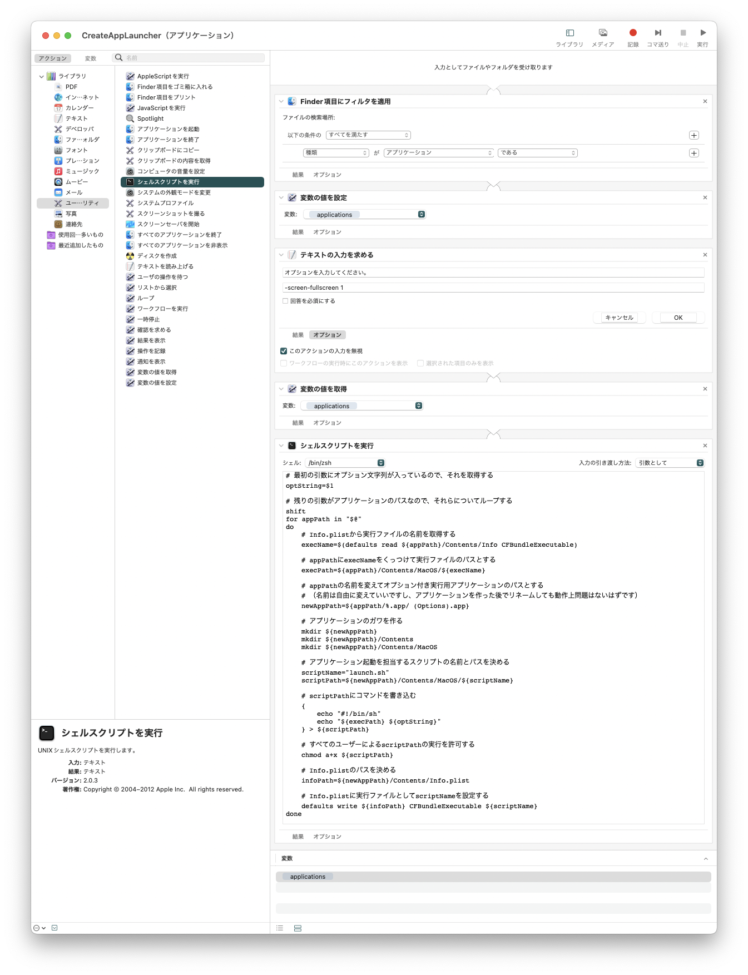Viewport: 748px width, 975px height.
Task: Click the -screen-fullscreen 1 default answer field
Action: tap(493, 288)
